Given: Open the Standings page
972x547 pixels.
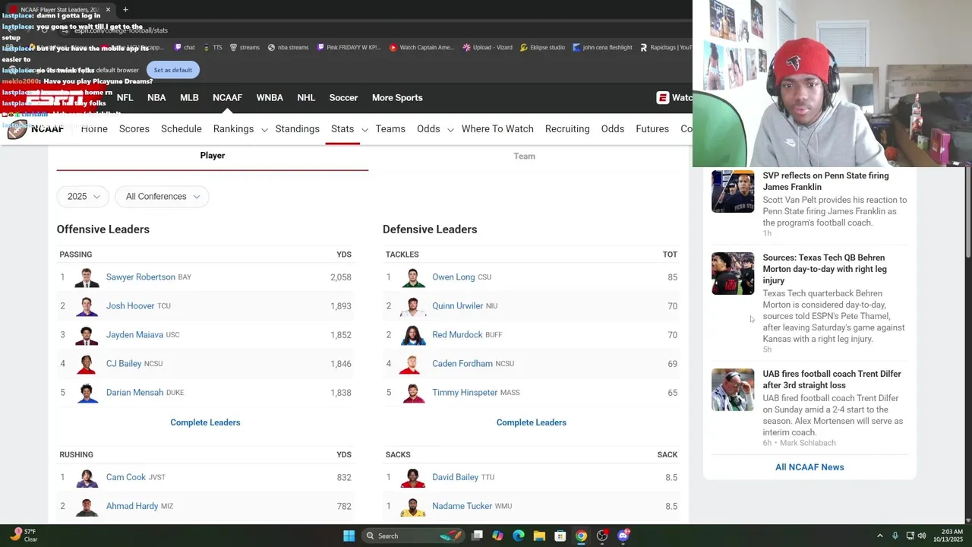Looking at the screenshot, I should tap(298, 129).
